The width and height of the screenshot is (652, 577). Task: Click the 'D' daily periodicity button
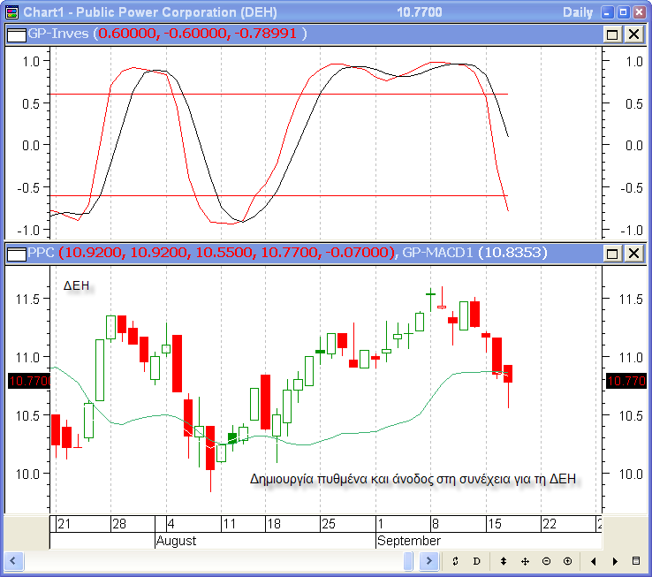pos(476,561)
